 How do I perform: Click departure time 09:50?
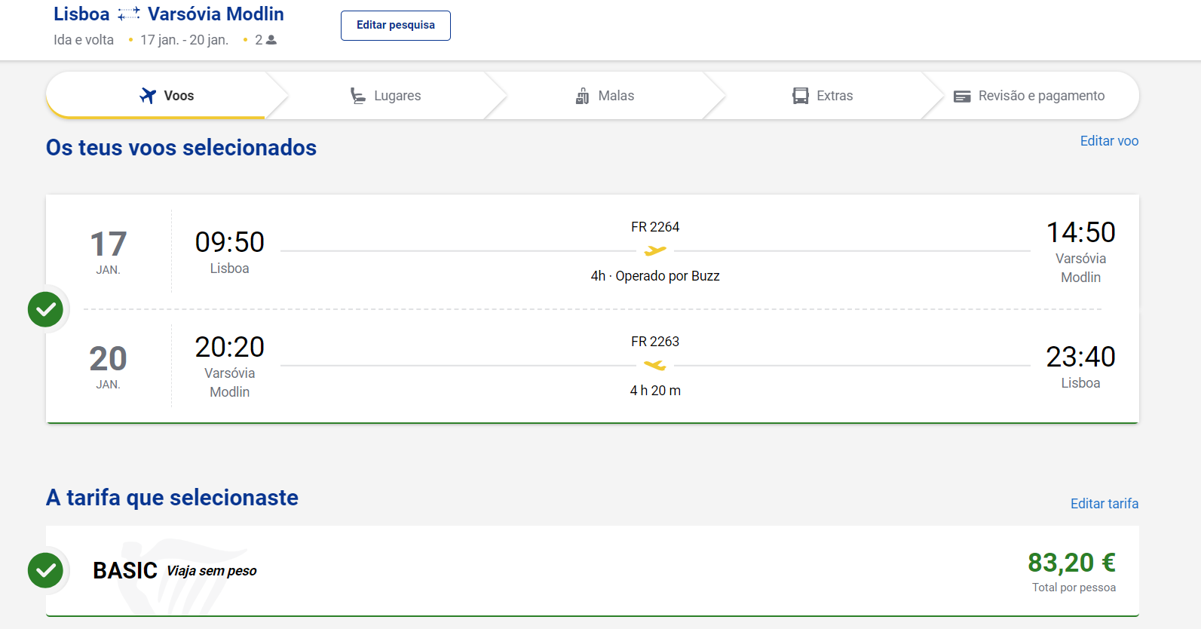click(229, 242)
